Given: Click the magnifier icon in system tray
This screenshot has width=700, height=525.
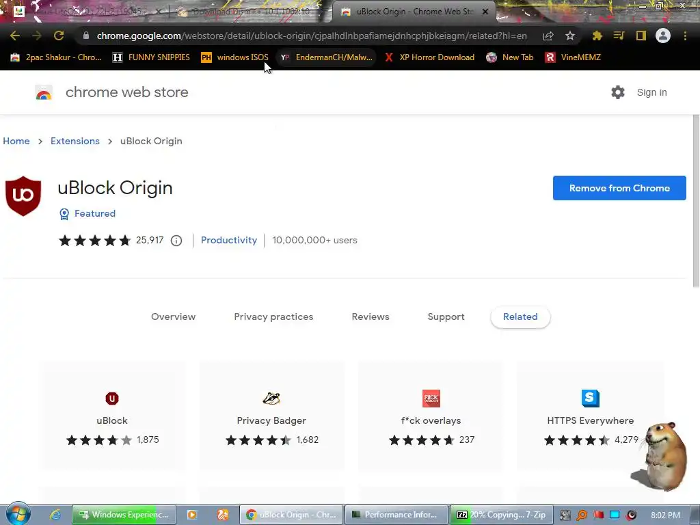Looking at the screenshot, I should [581, 515].
